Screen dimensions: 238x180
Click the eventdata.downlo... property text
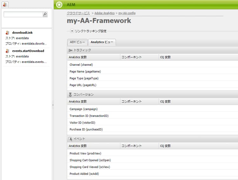[x=34, y=44]
